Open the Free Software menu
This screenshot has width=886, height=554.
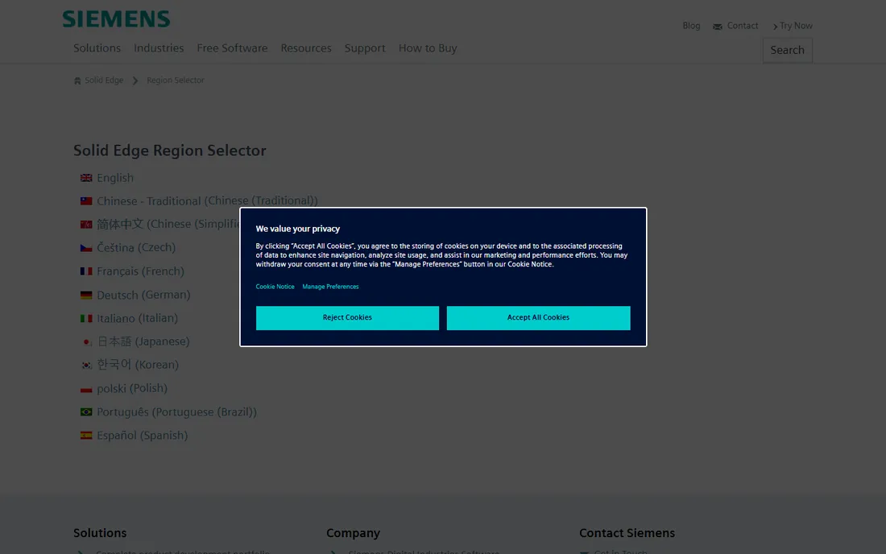coord(232,48)
